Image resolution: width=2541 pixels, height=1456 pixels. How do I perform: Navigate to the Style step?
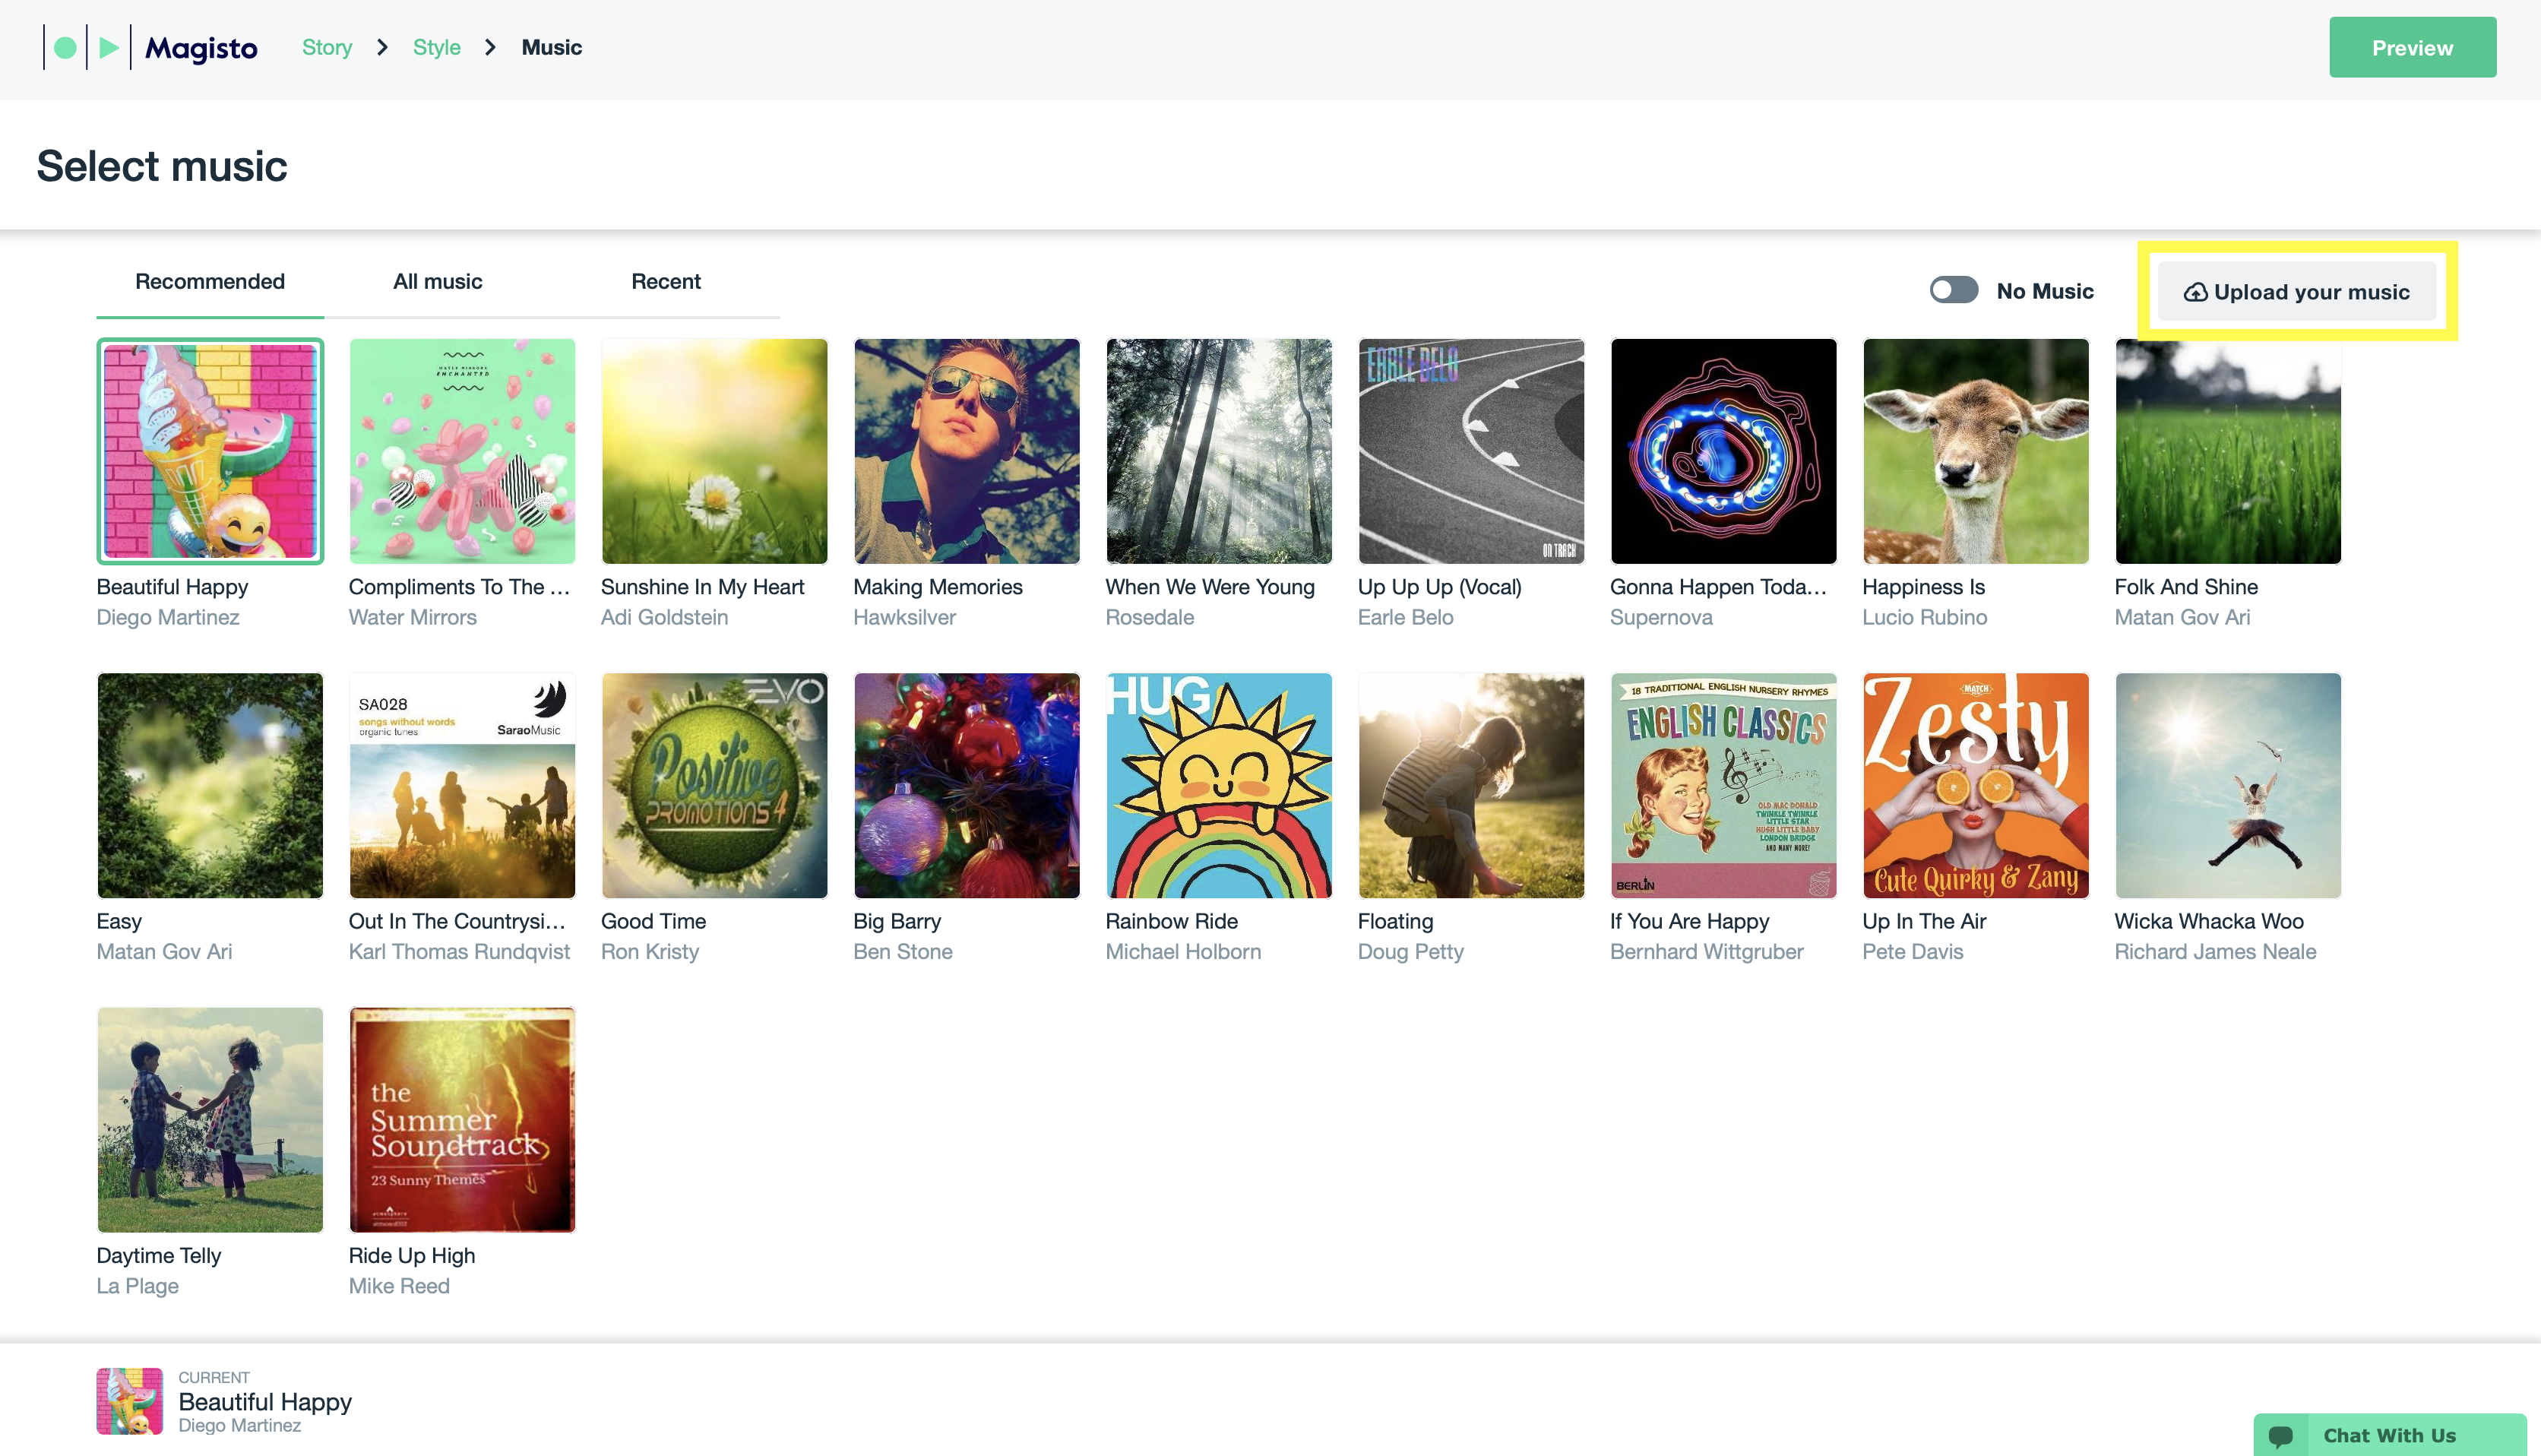[x=437, y=46]
